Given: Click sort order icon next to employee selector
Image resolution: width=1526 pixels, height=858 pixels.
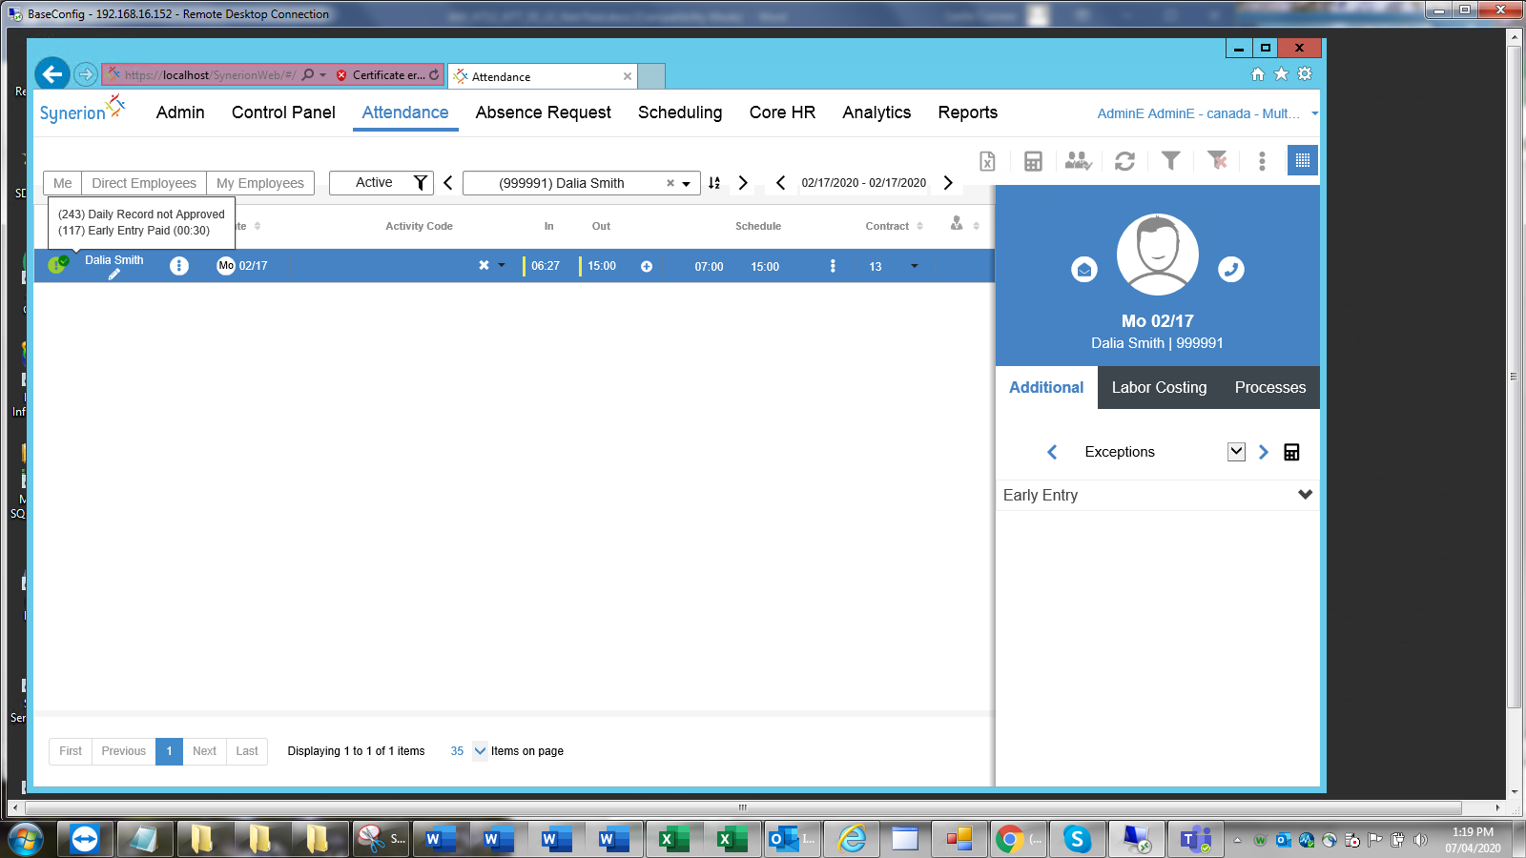Looking at the screenshot, I should (x=714, y=183).
